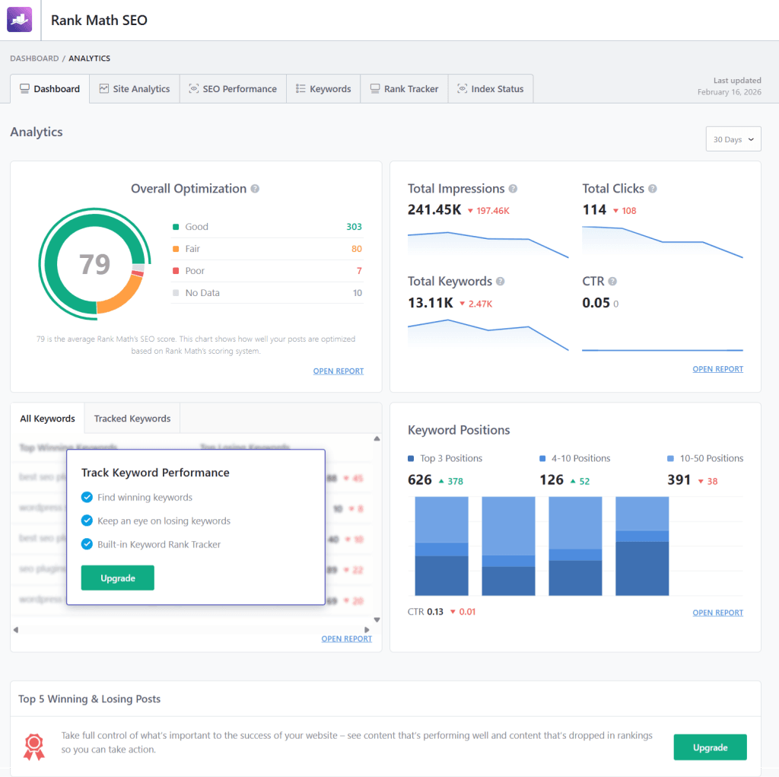Click the CTR help icon
This screenshot has height=777, width=779.
click(612, 281)
